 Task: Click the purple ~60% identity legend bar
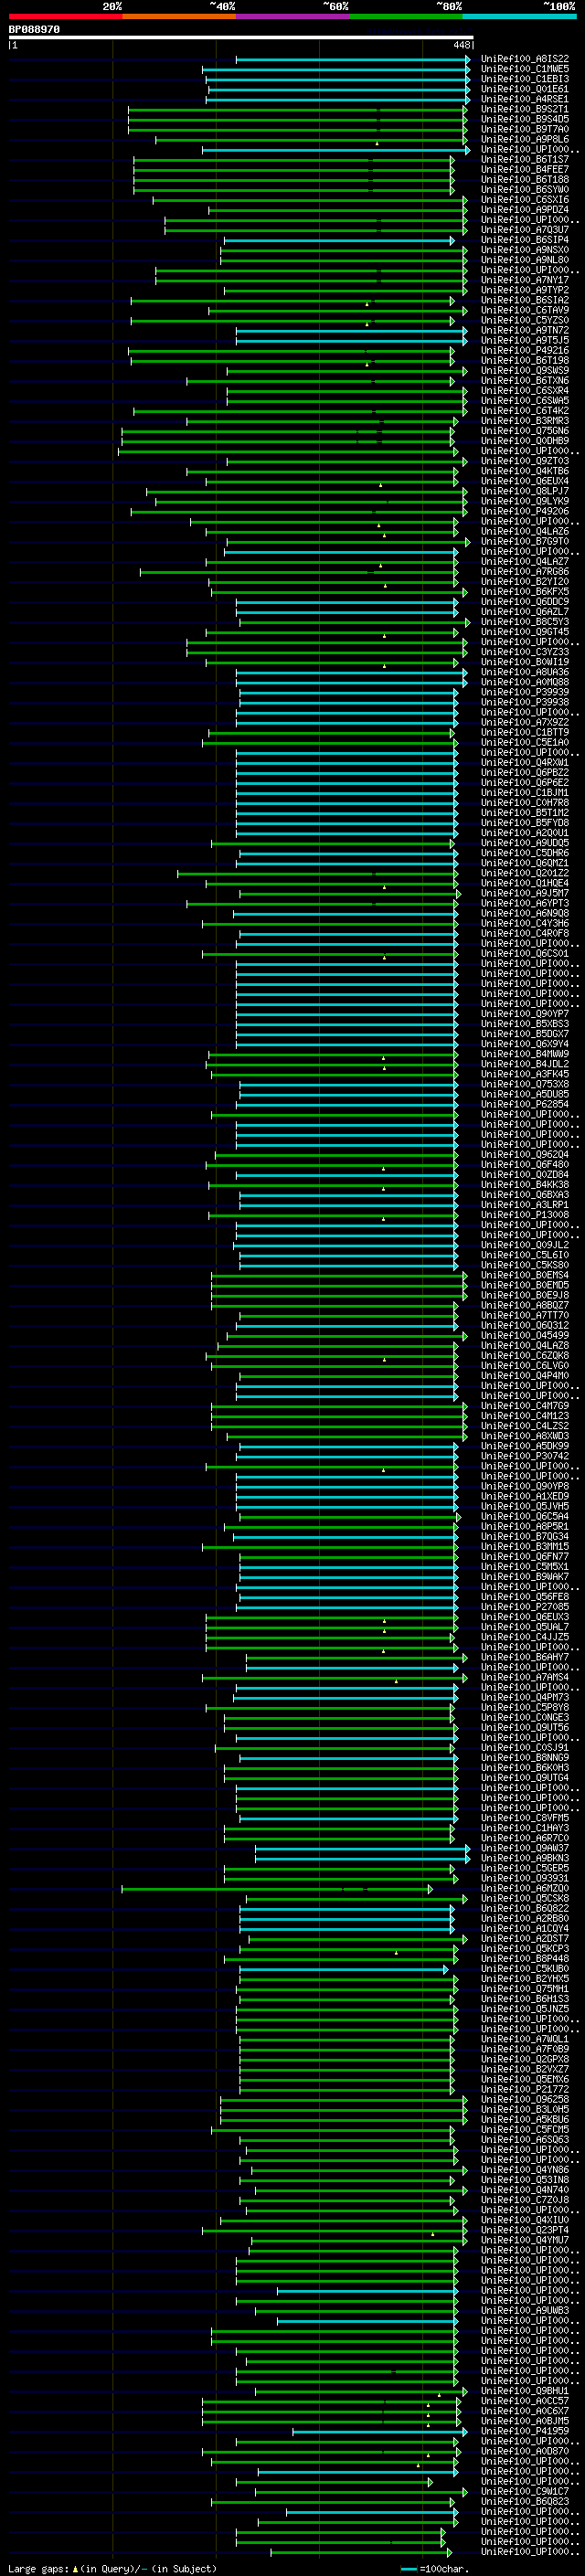(292, 16)
